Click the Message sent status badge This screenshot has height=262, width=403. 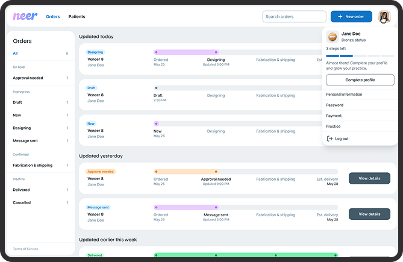[98, 207]
